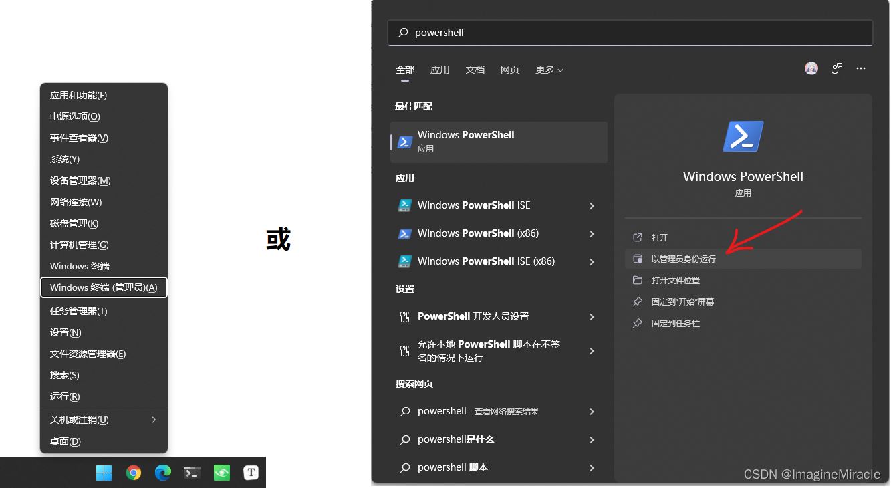Image resolution: width=891 pixels, height=488 pixels.
Task: Click the Typora T icon in taskbar
Action: coord(251,473)
